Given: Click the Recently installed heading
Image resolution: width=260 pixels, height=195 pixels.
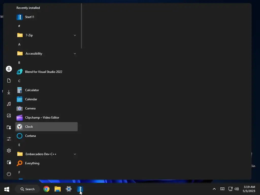Looking at the screenshot, I should click(28, 8).
